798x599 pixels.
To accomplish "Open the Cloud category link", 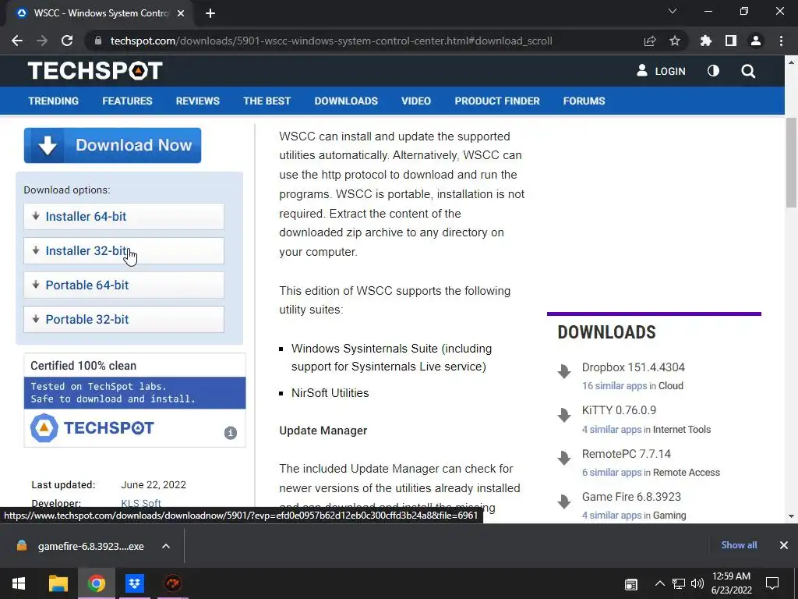I will pyautogui.click(x=671, y=385).
